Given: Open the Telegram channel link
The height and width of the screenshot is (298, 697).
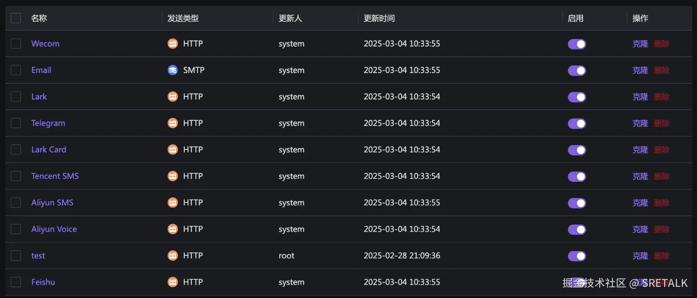Looking at the screenshot, I should (x=48, y=123).
